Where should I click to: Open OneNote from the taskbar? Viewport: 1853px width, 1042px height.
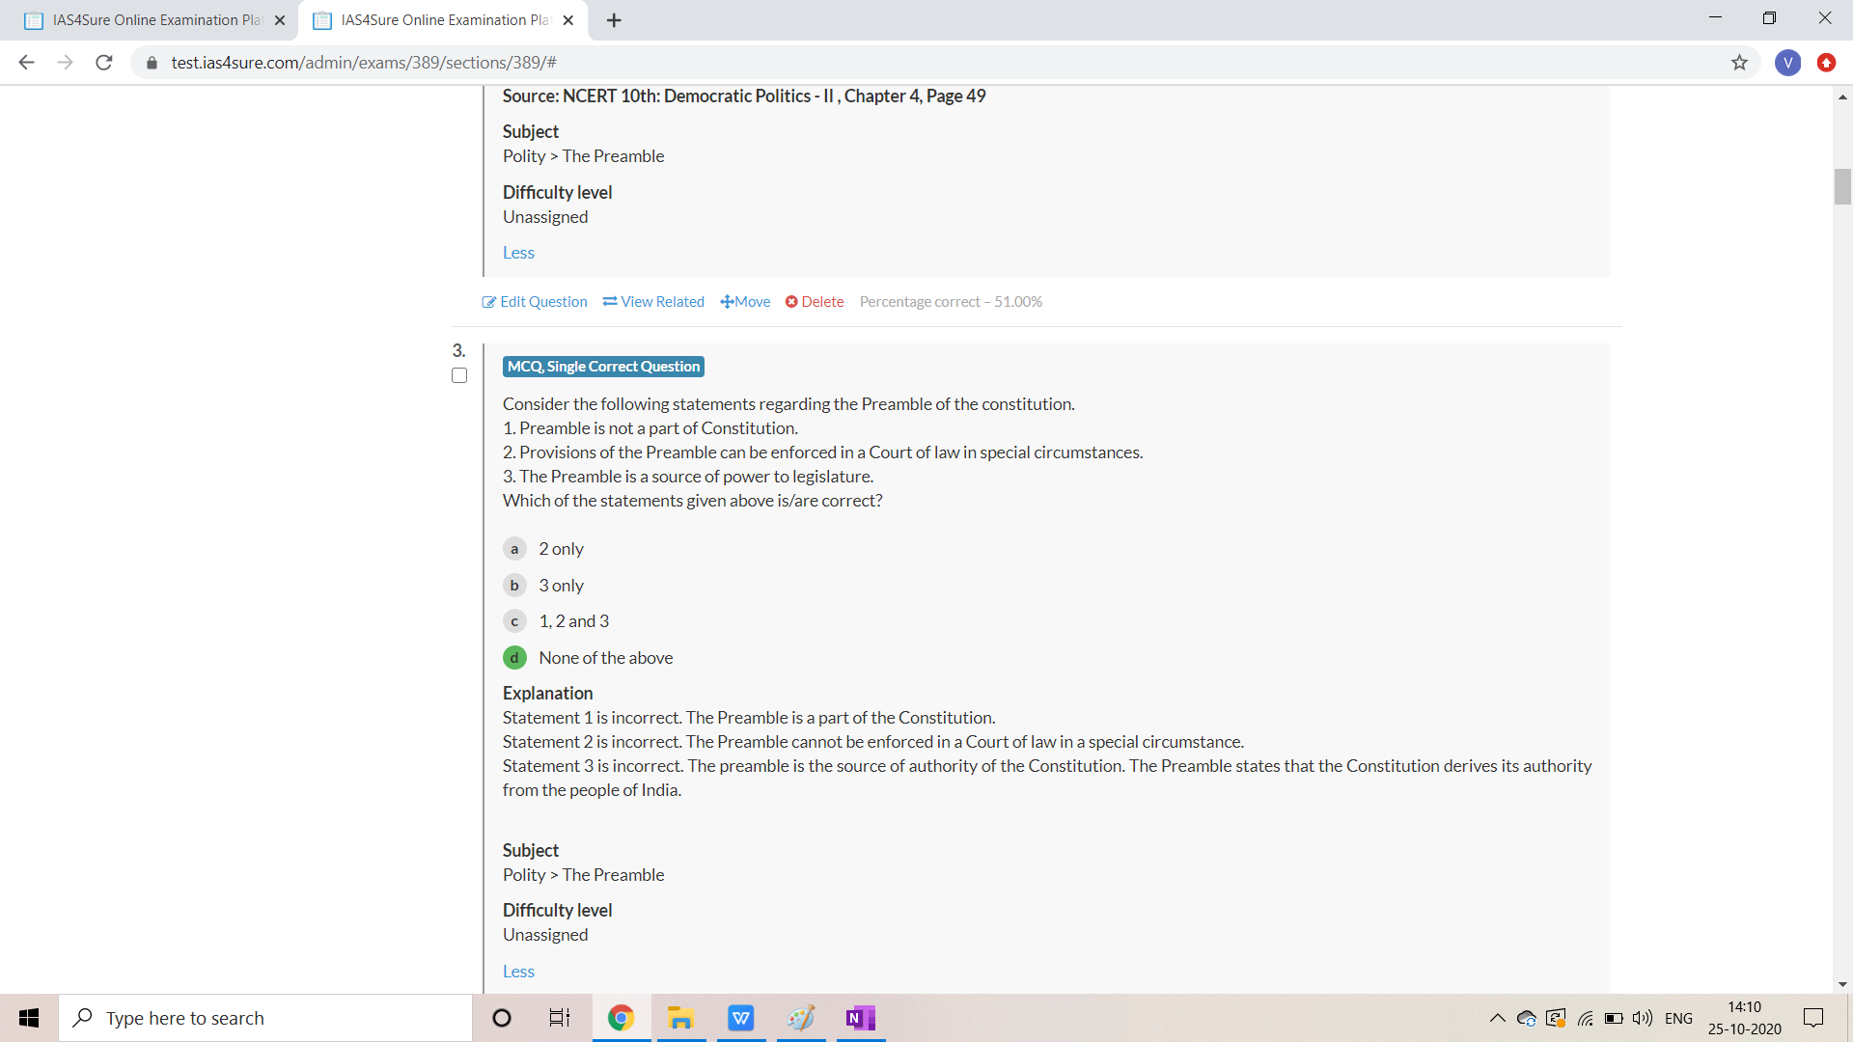tap(859, 1018)
